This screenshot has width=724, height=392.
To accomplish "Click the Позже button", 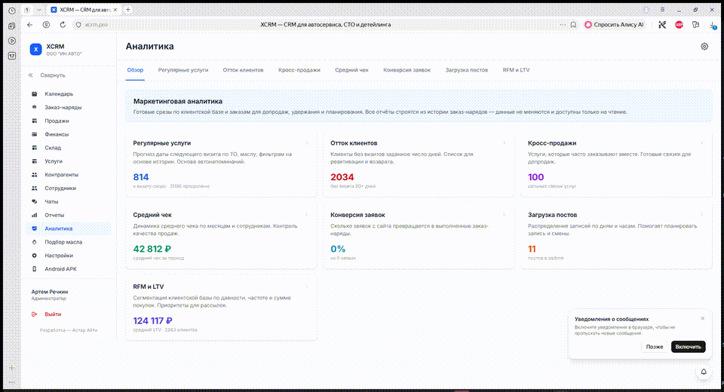I will pyautogui.click(x=655, y=347).
